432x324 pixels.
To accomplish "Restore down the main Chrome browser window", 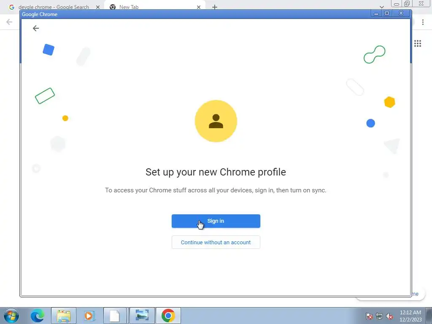I will click(x=407, y=3).
